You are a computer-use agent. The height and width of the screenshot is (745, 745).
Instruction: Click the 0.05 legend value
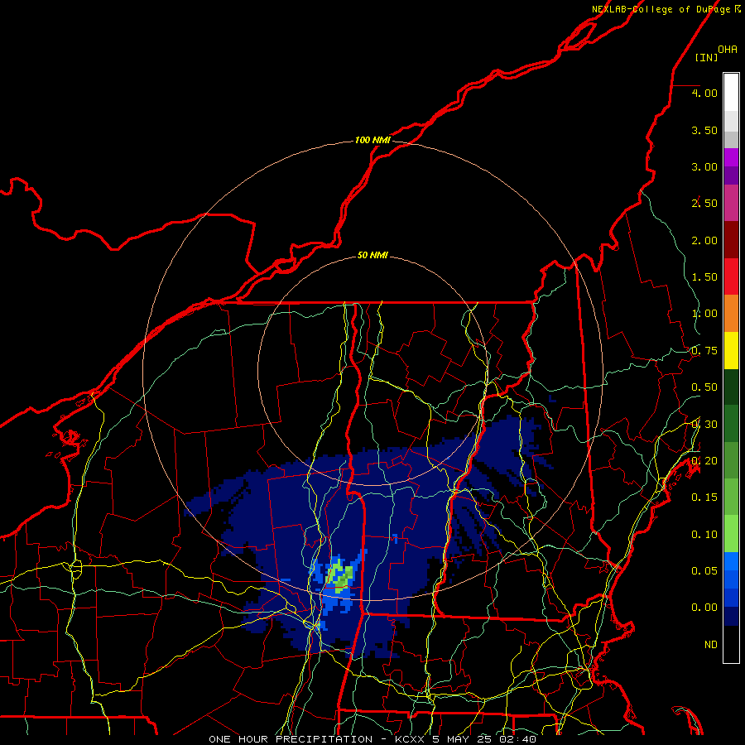[x=704, y=571]
